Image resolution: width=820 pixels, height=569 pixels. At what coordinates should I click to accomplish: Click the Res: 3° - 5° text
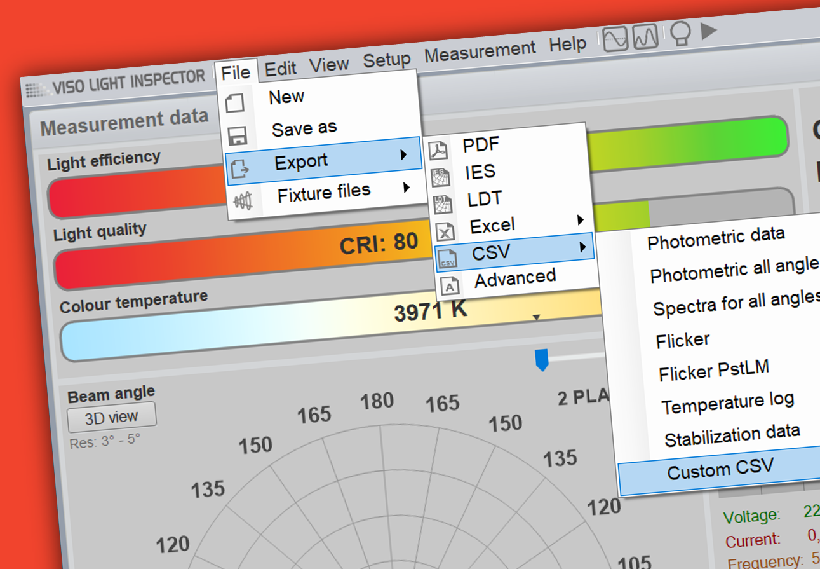click(104, 441)
